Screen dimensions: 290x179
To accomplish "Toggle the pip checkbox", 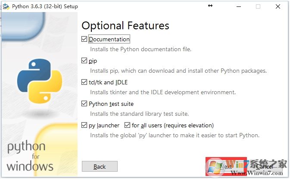I will click(x=84, y=60).
